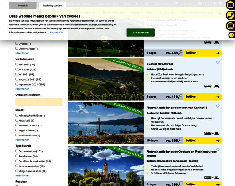Click the yellow arrow collapse icon
Screen dimensions: 235x186
tap(232, 35)
